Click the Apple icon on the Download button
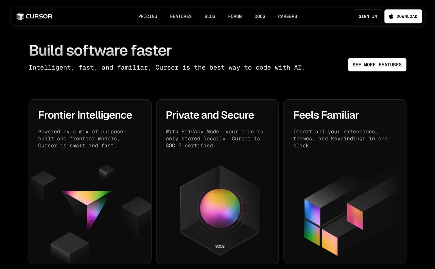 [391, 16]
